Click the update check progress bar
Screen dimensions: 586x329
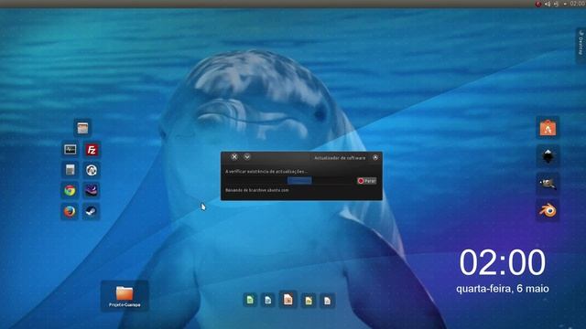[290, 181]
